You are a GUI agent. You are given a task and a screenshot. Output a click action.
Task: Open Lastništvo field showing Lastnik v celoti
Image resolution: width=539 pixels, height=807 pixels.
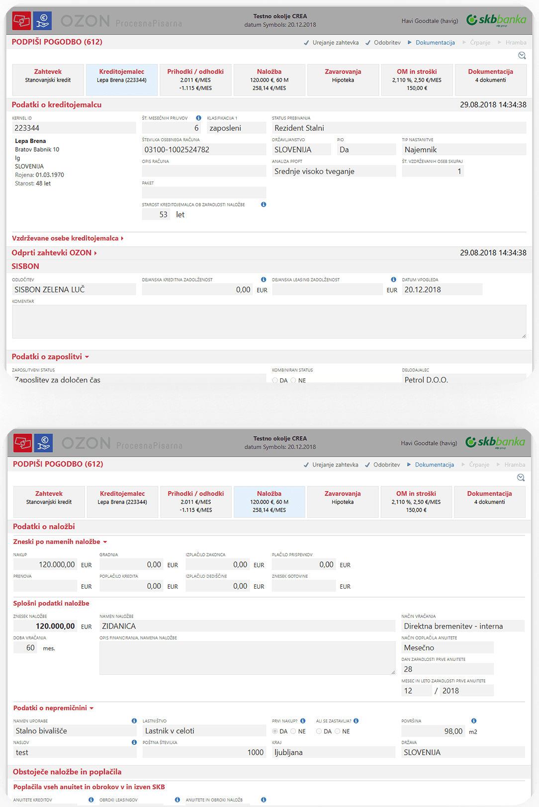[x=204, y=730]
